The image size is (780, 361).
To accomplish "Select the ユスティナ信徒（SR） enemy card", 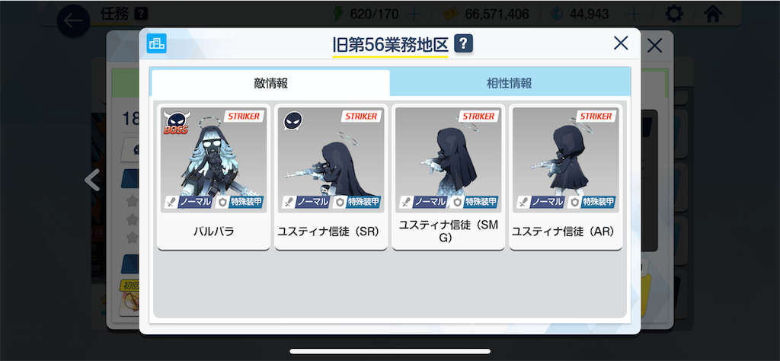I will [x=331, y=177].
